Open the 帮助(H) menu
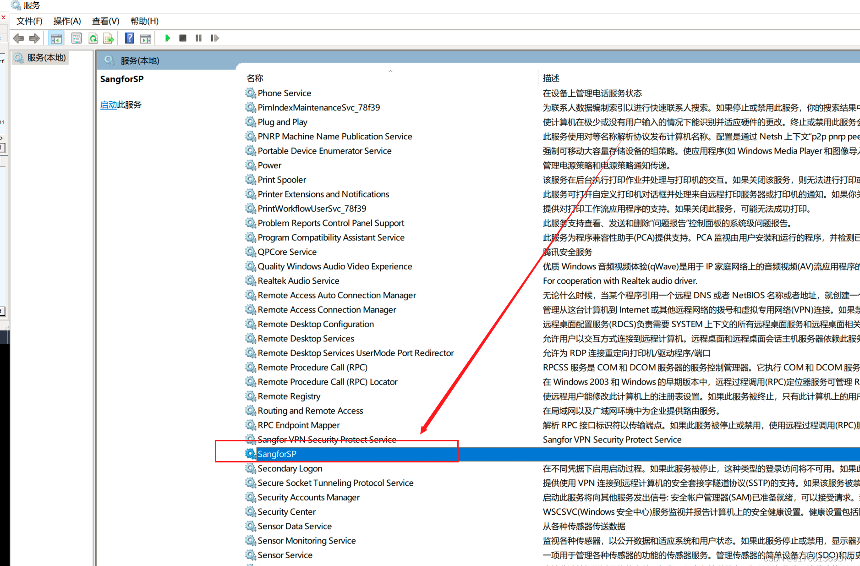Screen dimensions: 860x566 [x=144, y=21]
